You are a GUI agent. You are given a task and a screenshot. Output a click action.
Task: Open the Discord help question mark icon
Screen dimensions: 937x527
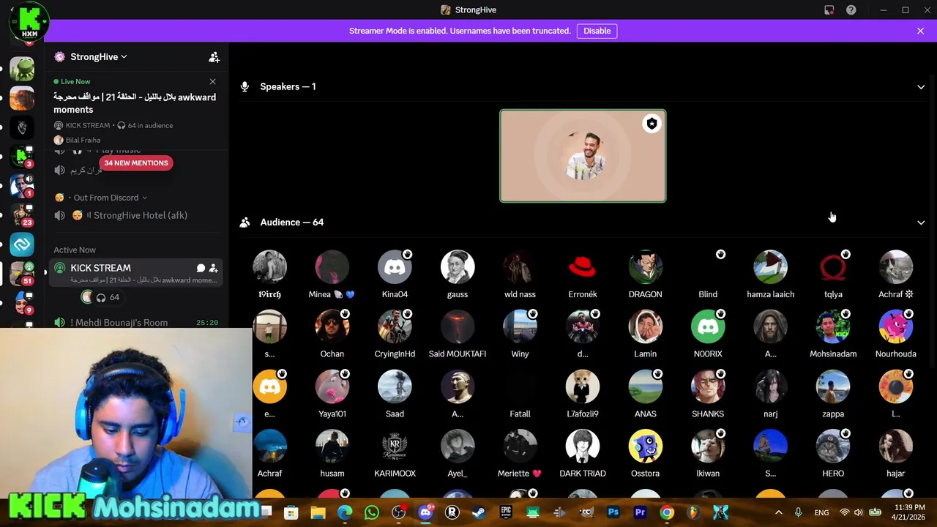(x=851, y=10)
